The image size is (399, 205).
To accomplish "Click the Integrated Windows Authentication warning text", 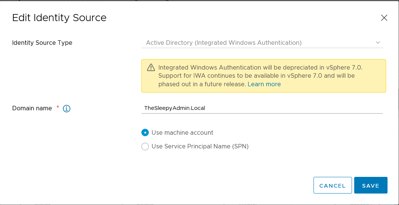I will point(260,76).
